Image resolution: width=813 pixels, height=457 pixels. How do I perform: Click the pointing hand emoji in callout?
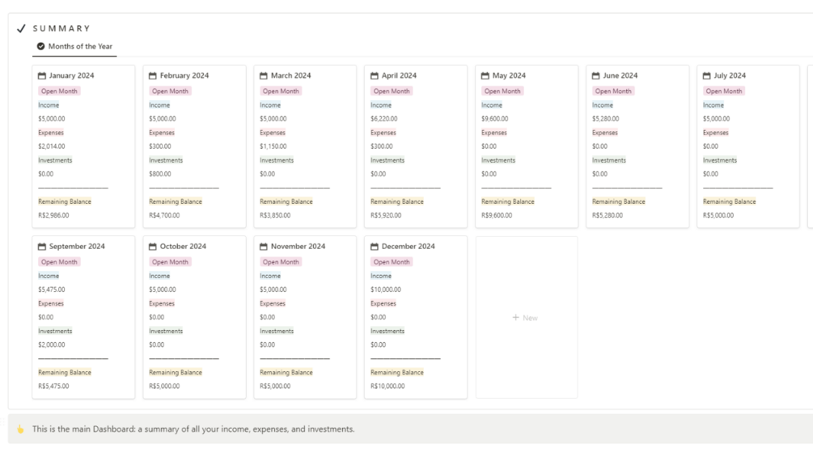coord(20,429)
